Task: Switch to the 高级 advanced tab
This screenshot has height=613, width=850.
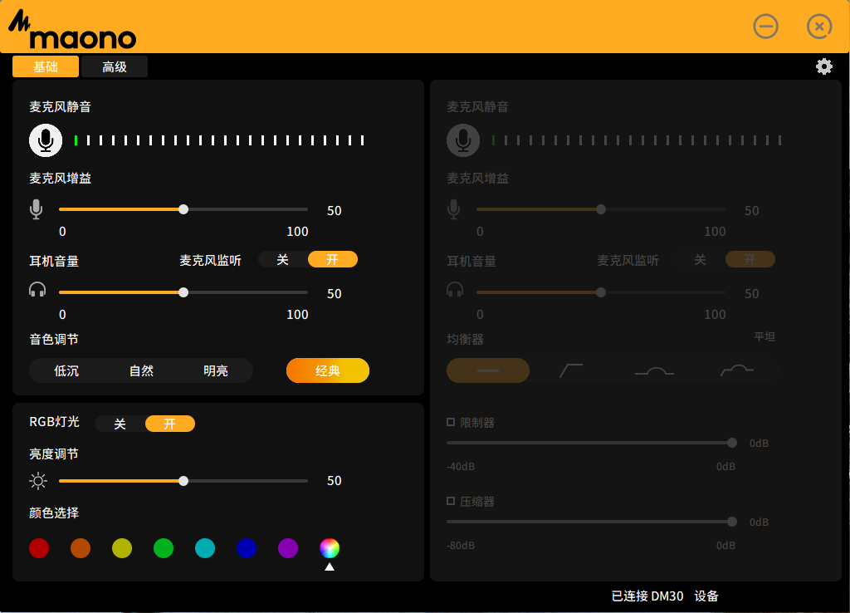Action: tap(115, 67)
